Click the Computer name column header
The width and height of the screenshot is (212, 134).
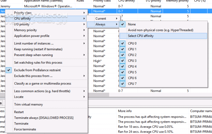(201, 111)
